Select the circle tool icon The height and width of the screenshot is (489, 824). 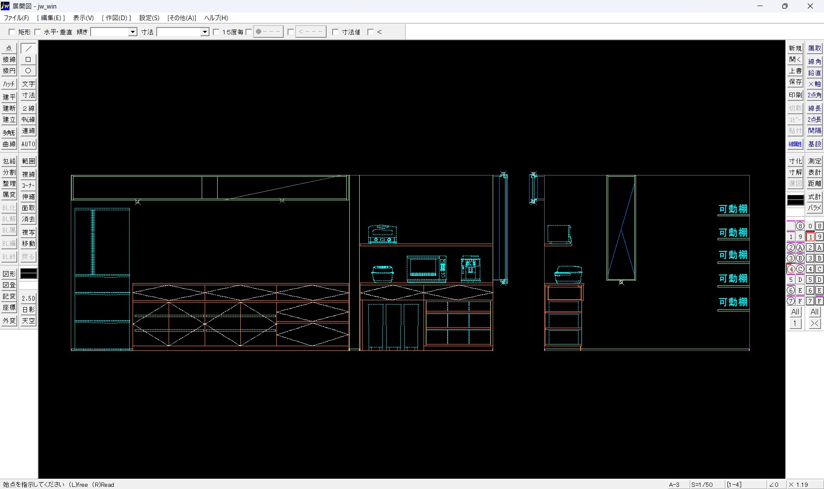tap(28, 71)
